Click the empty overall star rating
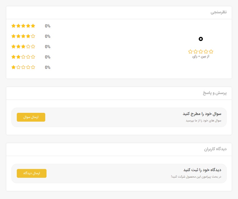This screenshot has width=238, height=199. coord(201,51)
